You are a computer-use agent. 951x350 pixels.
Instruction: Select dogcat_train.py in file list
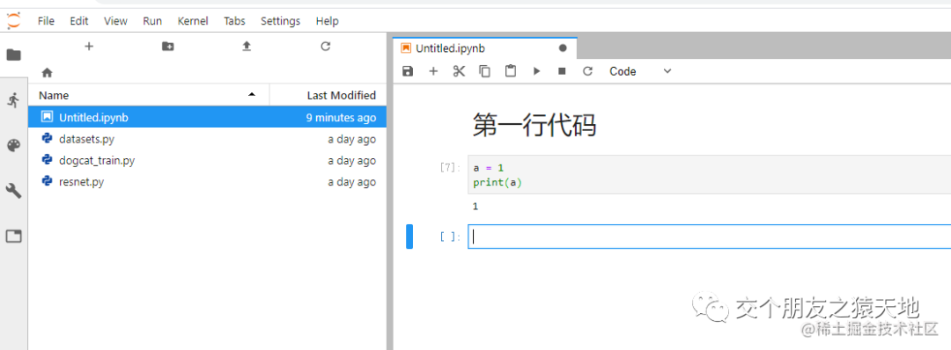click(208, 160)
